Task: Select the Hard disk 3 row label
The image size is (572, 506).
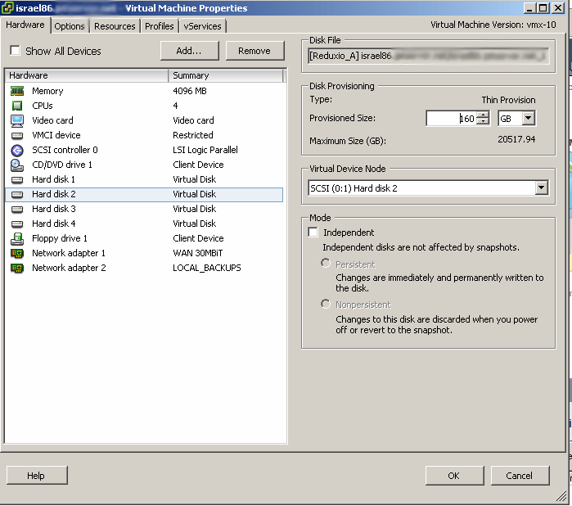Action: [54, 209]
